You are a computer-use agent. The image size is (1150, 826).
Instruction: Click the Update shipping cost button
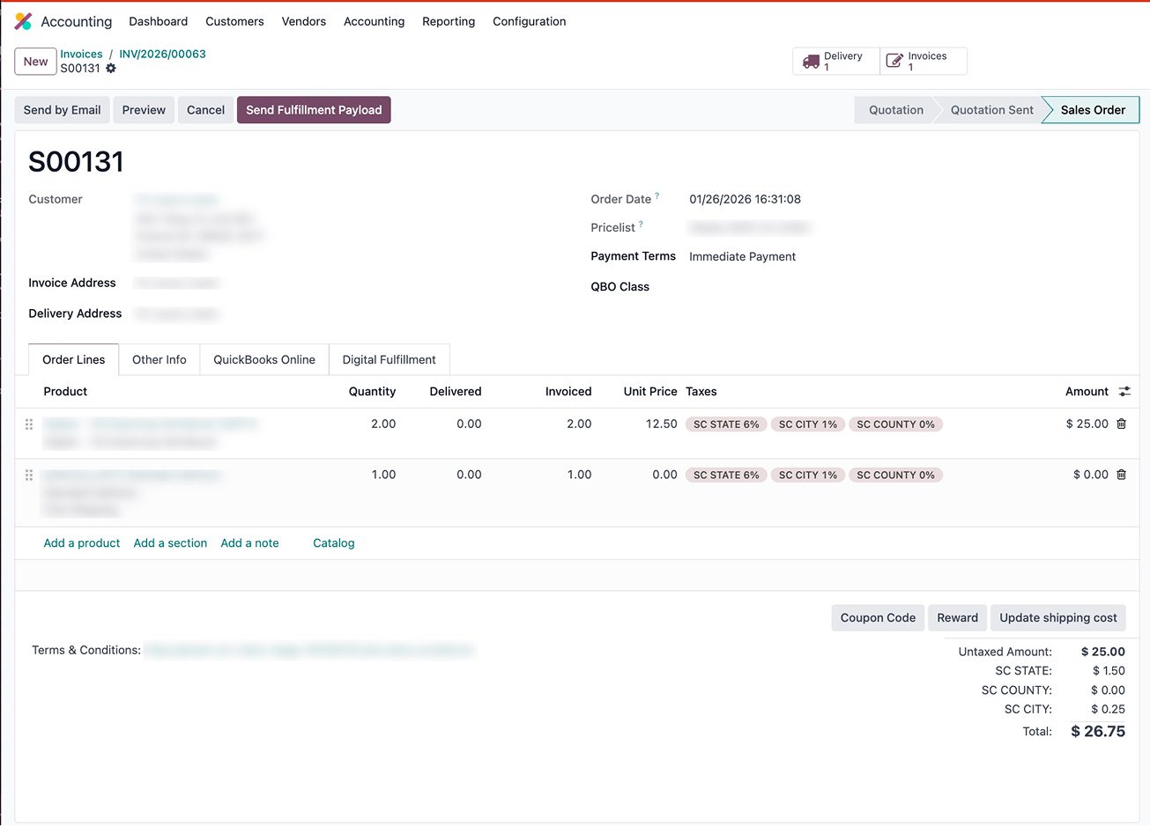pos(1057,618)
